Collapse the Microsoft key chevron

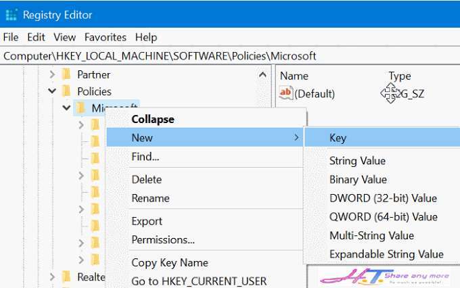[x=66, y=108]
